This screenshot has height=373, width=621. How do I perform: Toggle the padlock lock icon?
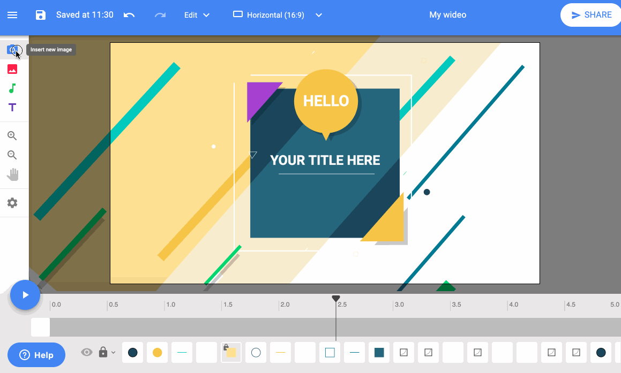103,352
